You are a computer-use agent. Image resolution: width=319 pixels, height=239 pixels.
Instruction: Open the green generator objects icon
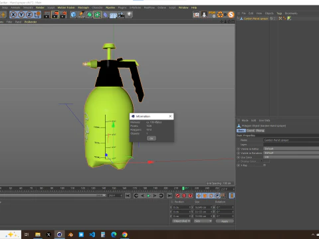tap(89, 15)
